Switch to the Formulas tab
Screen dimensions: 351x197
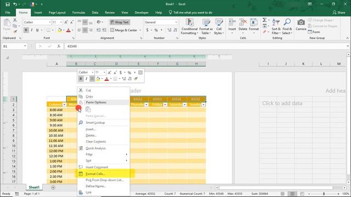click(x=78, y=13)
